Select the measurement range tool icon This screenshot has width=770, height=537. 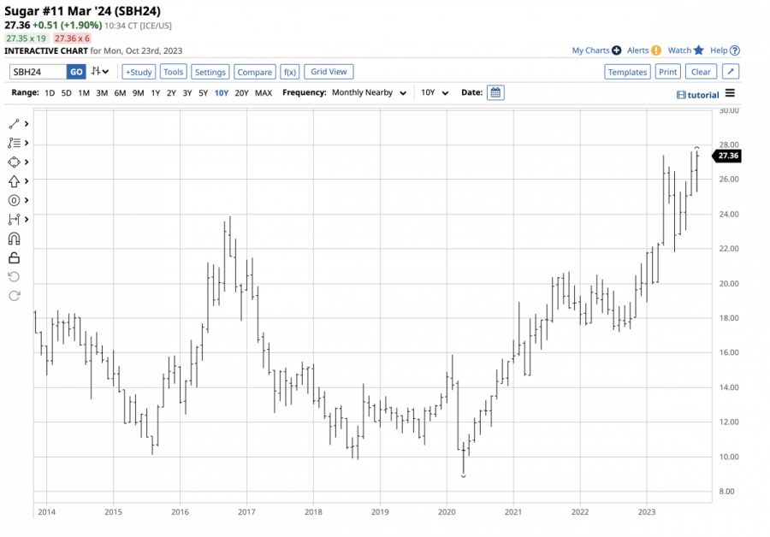[14, 220]
